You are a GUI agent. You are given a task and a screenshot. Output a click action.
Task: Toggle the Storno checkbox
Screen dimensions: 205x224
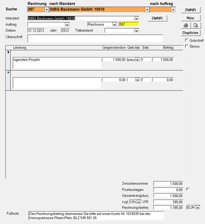click(x=186, y=46)
